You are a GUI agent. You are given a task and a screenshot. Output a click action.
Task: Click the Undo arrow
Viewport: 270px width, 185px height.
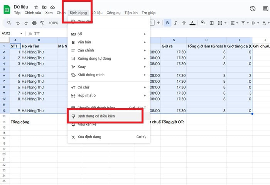point(18,23)
